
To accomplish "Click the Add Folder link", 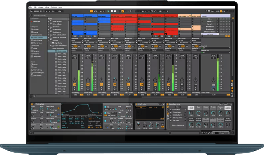I will (38, 75).
